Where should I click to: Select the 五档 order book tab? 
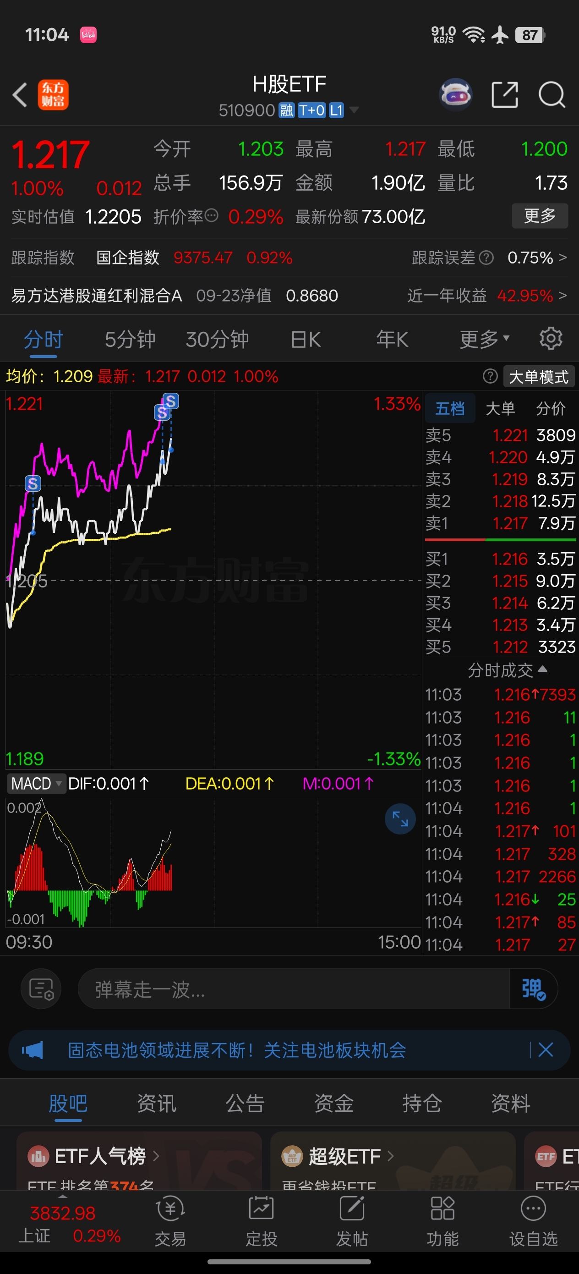450,408
